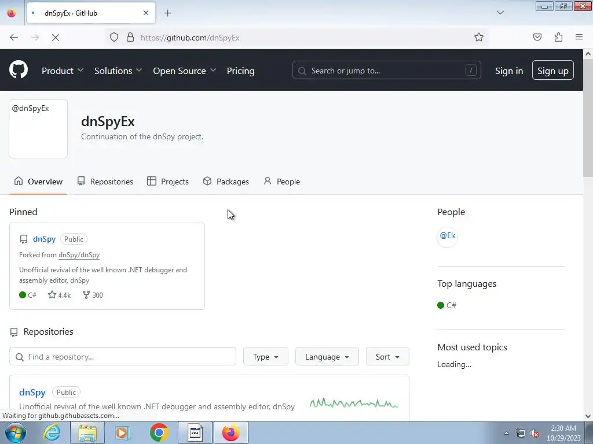
Task: Save the page to Pocket
Action: click(537, 38)
